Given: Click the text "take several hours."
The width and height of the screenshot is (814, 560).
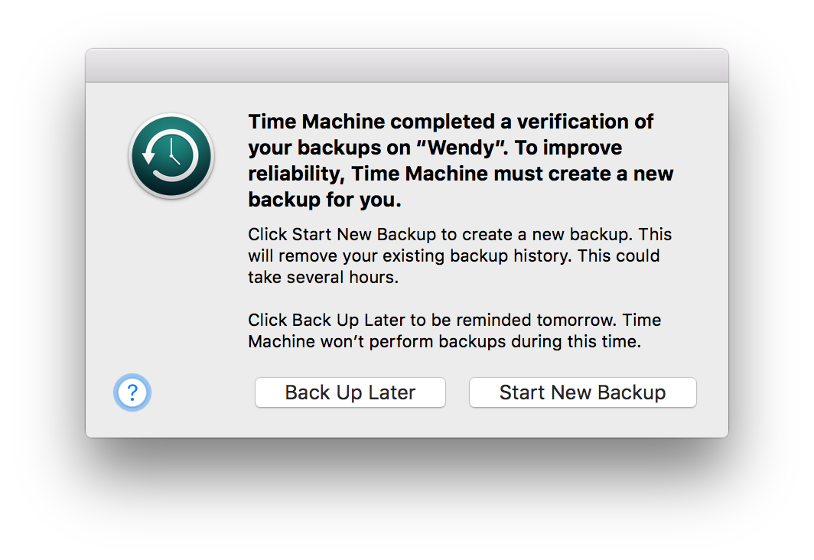Looking at the screenshot, I should pos(323,277).
